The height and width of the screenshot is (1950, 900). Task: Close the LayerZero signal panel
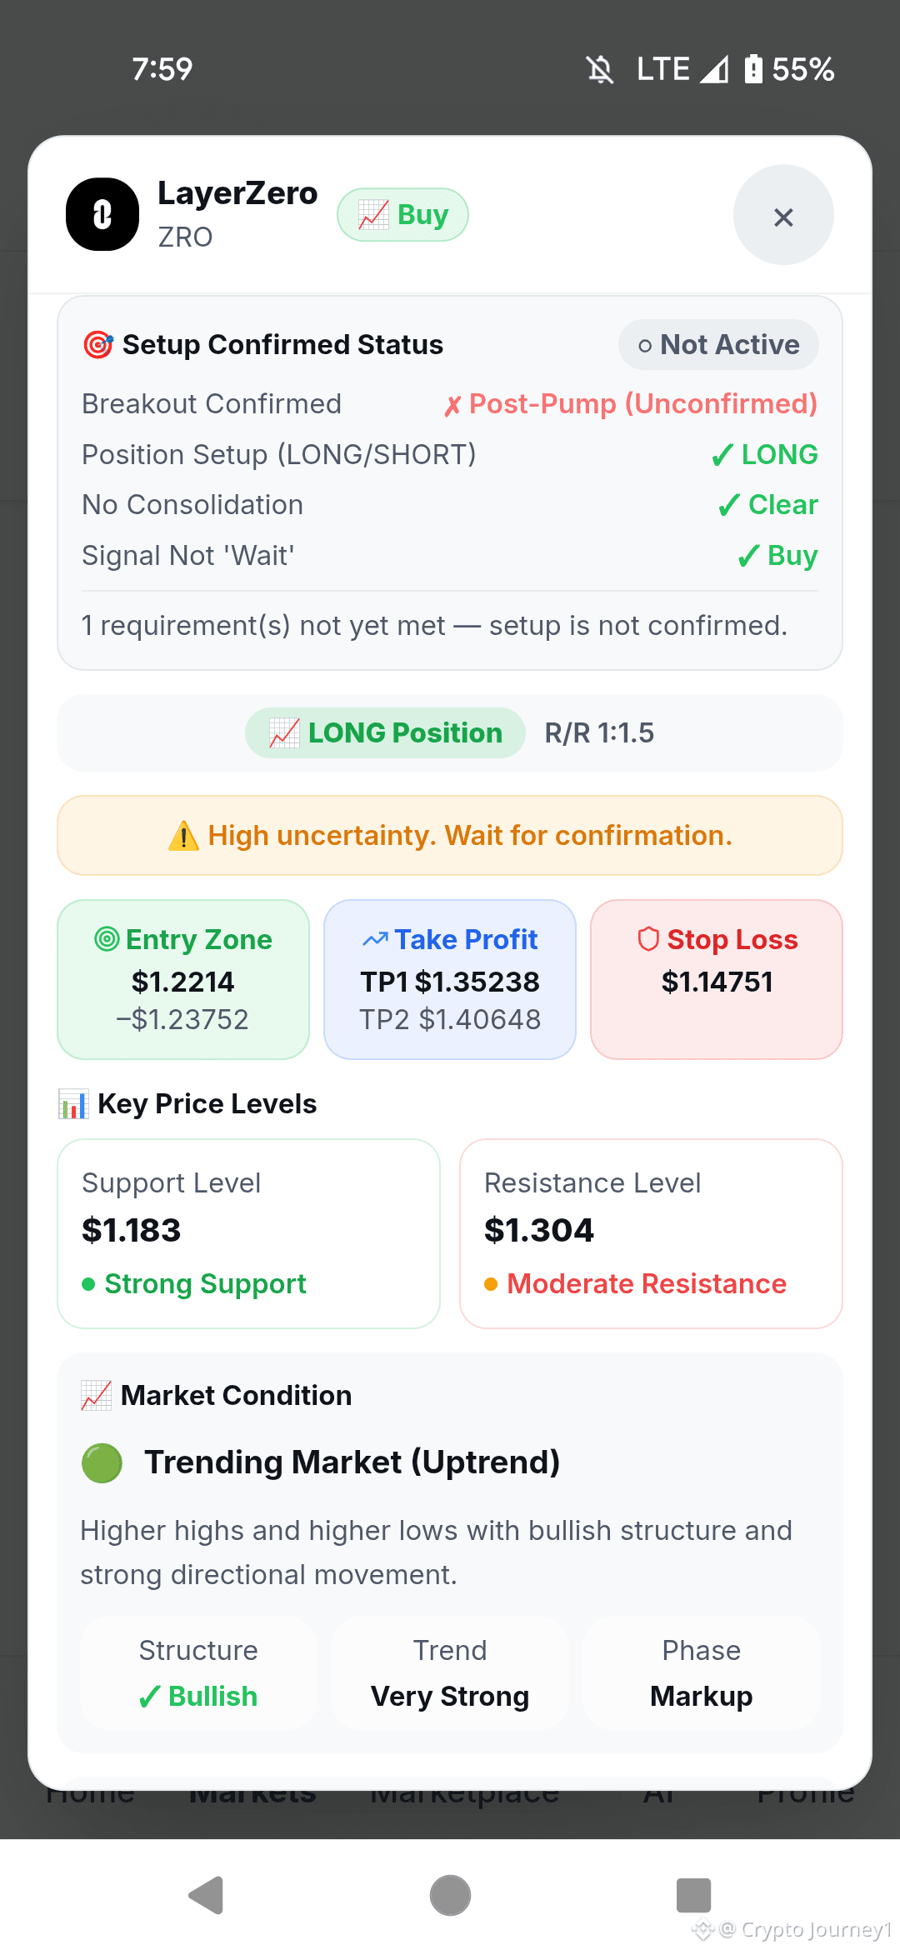pyautogui.click(x=783, y=215)
